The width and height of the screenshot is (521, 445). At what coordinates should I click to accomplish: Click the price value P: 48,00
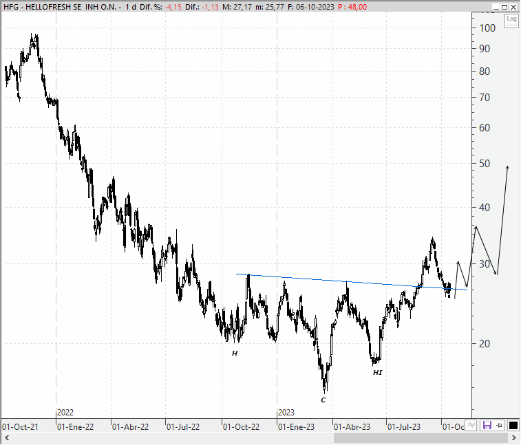pyautogui.click(x=352, y=7)
